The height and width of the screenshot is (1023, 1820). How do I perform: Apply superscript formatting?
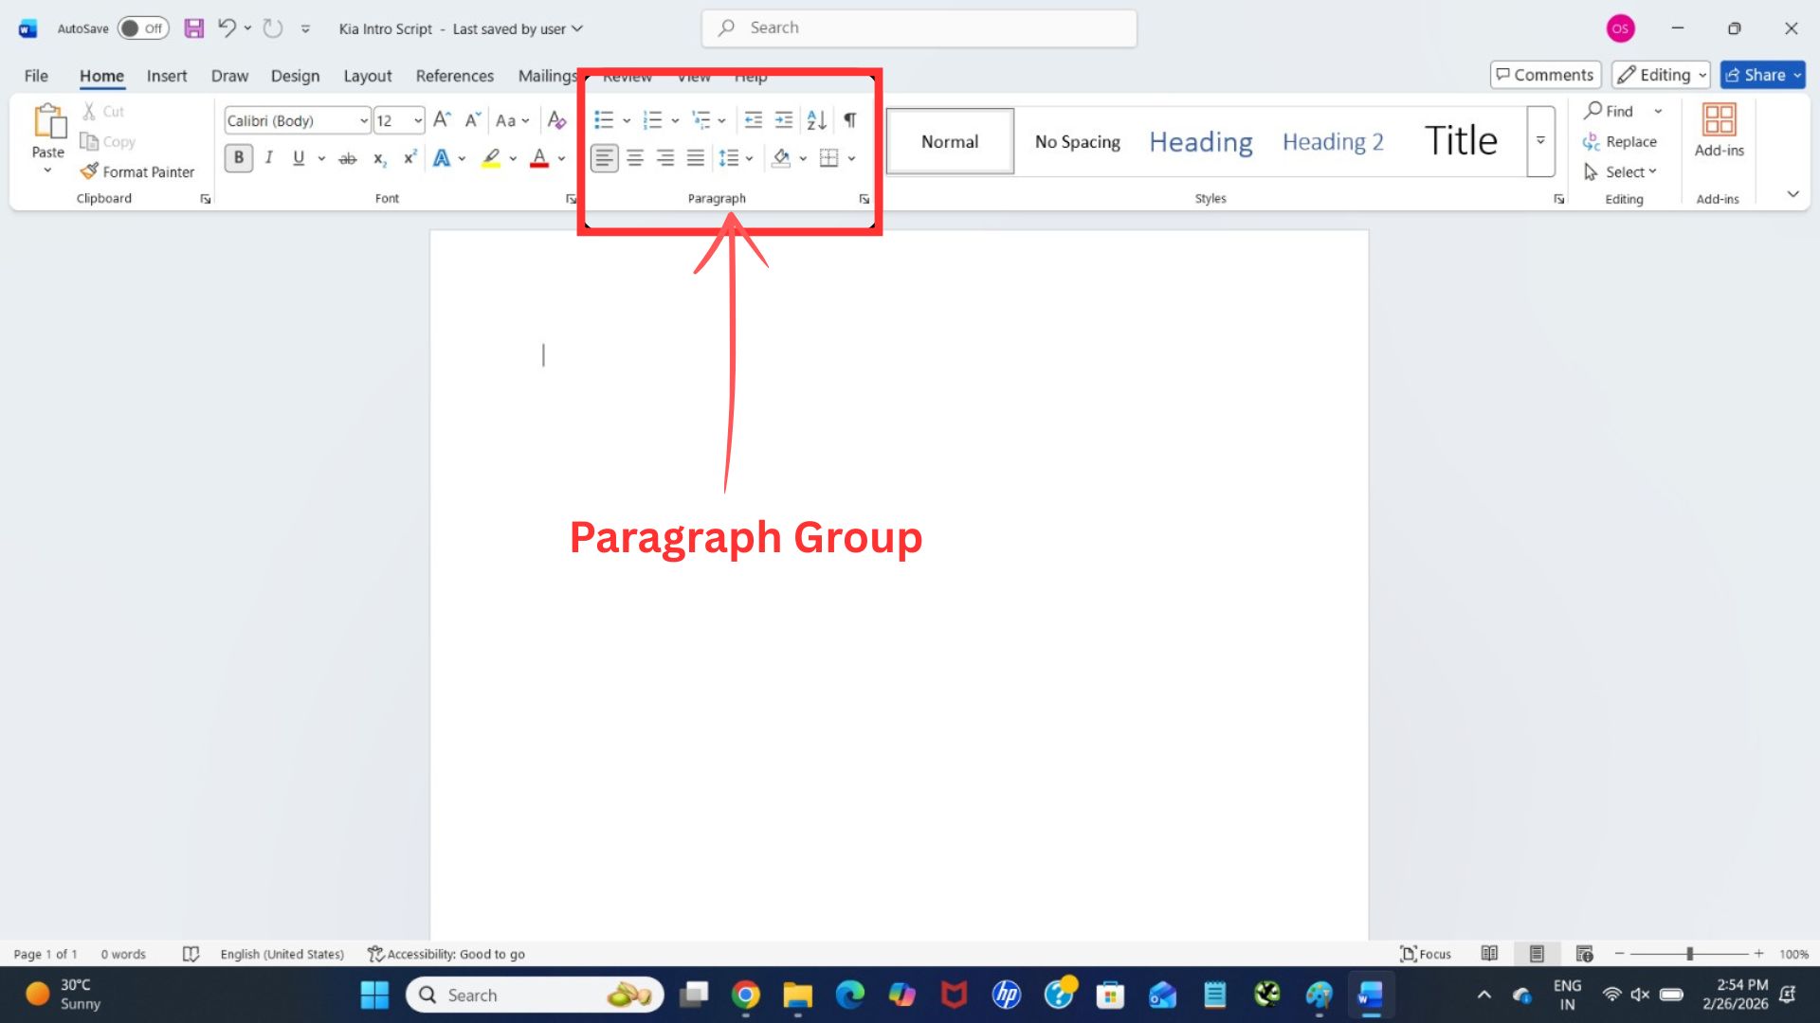(x=409, y=158)
